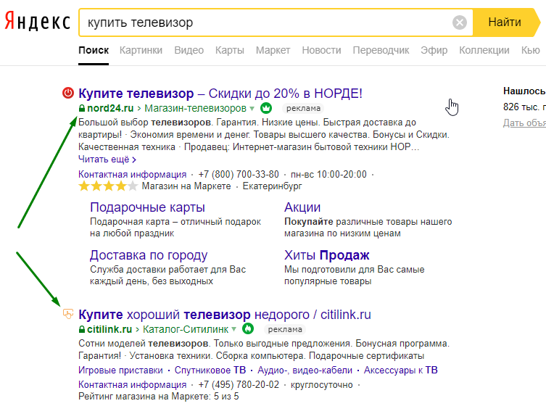Open the Спутниковое ТВ link
The height and width of the screenshot is (414, 546).
pos(210,370)
